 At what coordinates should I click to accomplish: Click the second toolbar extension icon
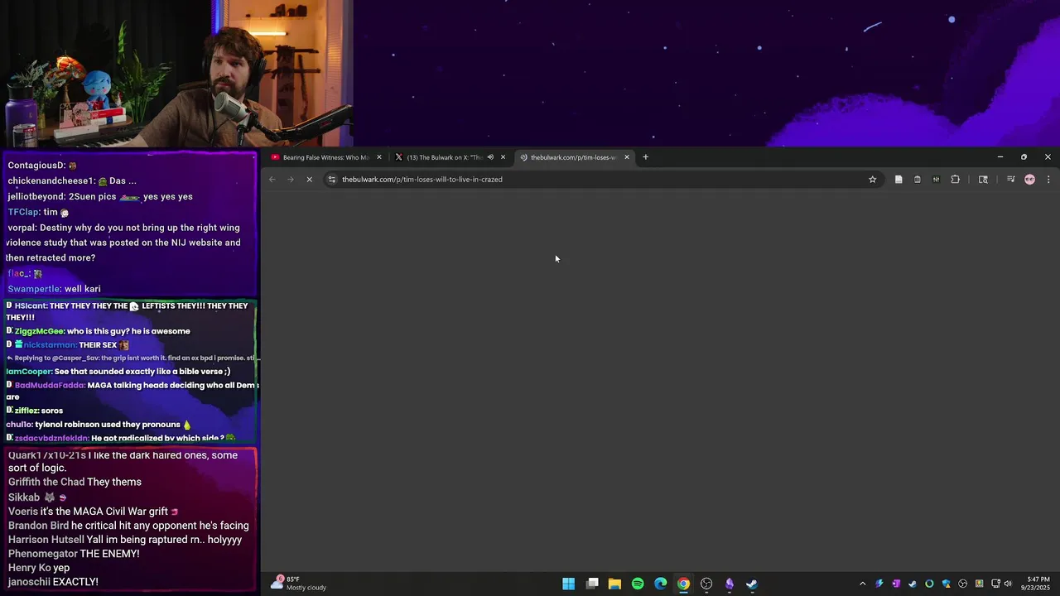pyautogui.click(x=918, y=180)
